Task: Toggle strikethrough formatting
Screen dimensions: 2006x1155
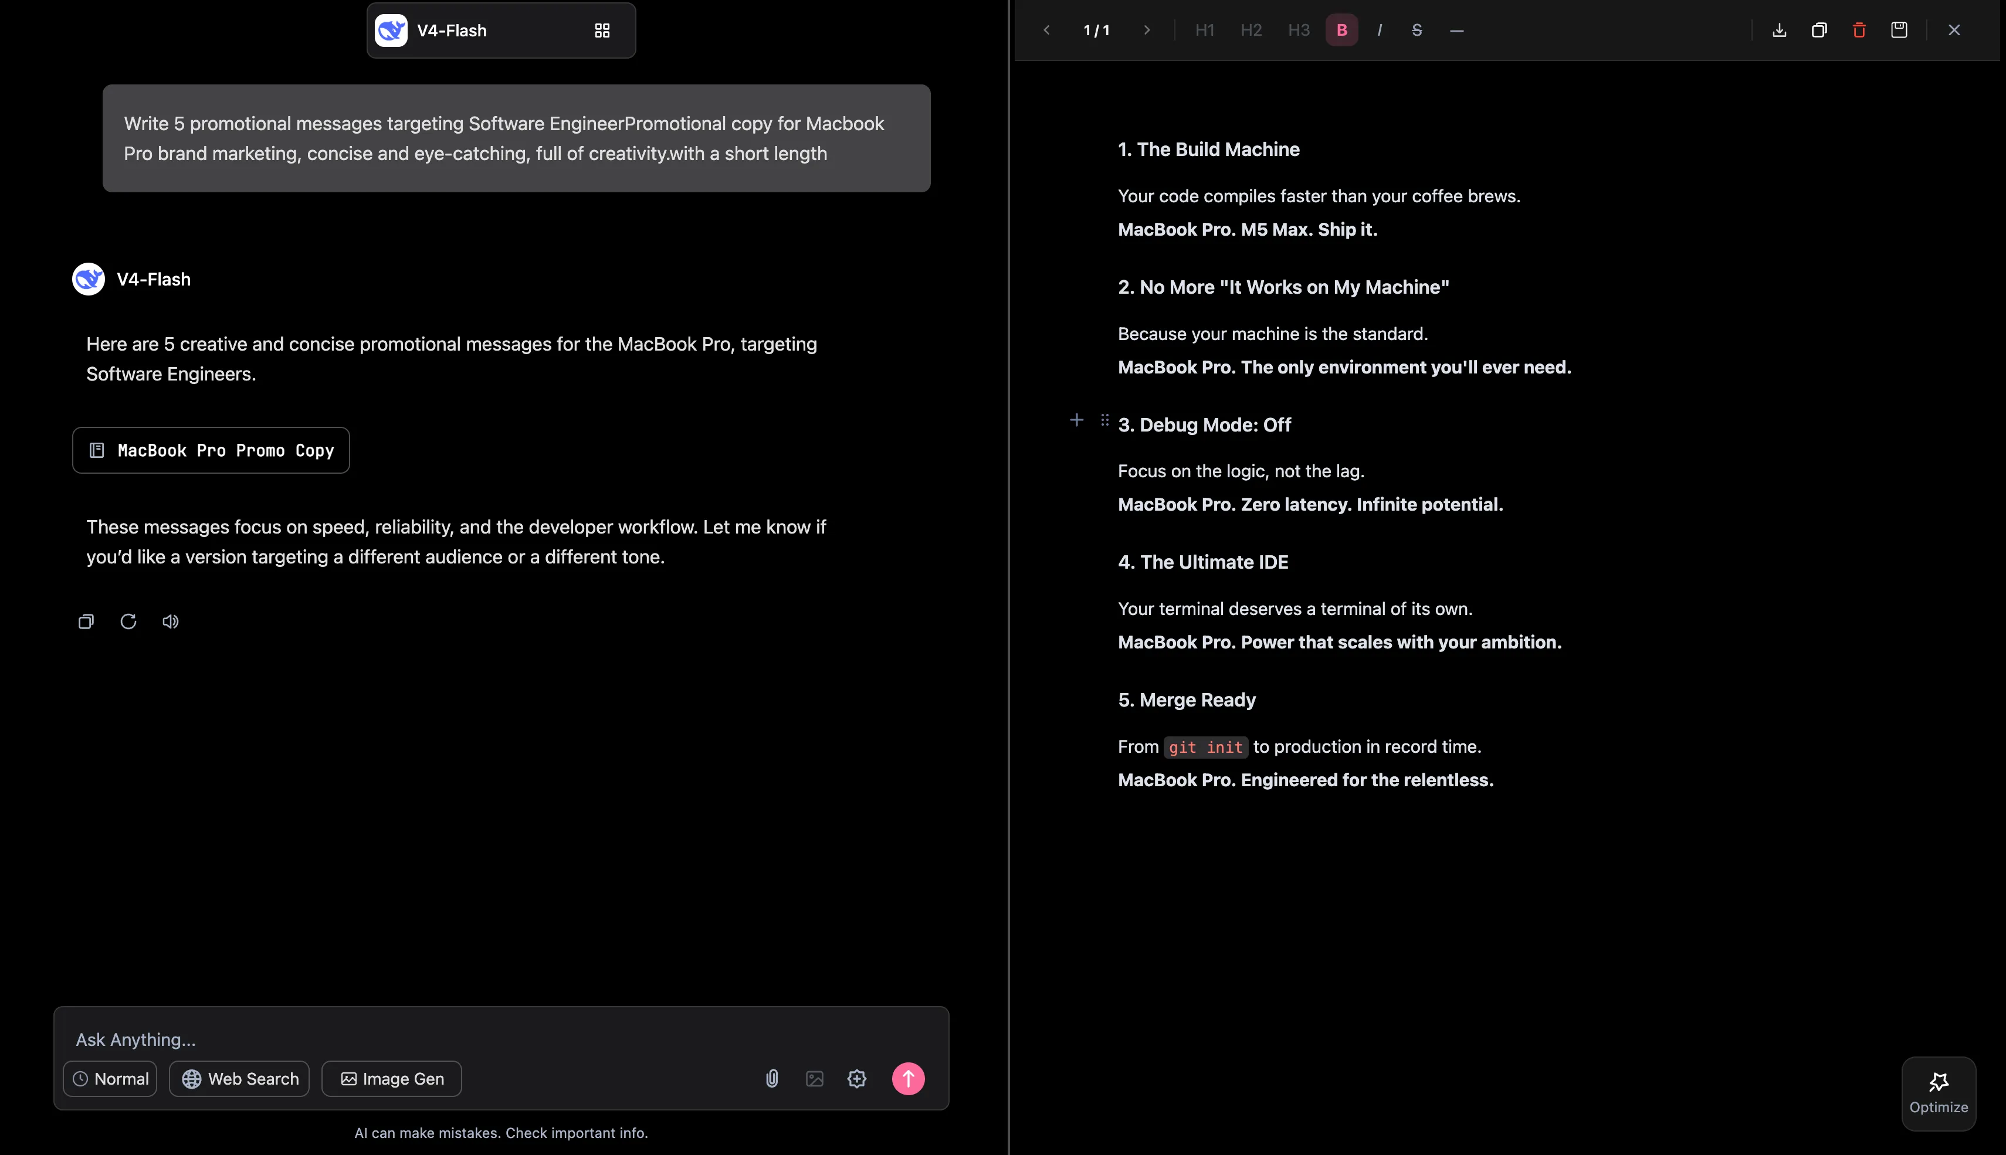Action: coord(1417,30)
